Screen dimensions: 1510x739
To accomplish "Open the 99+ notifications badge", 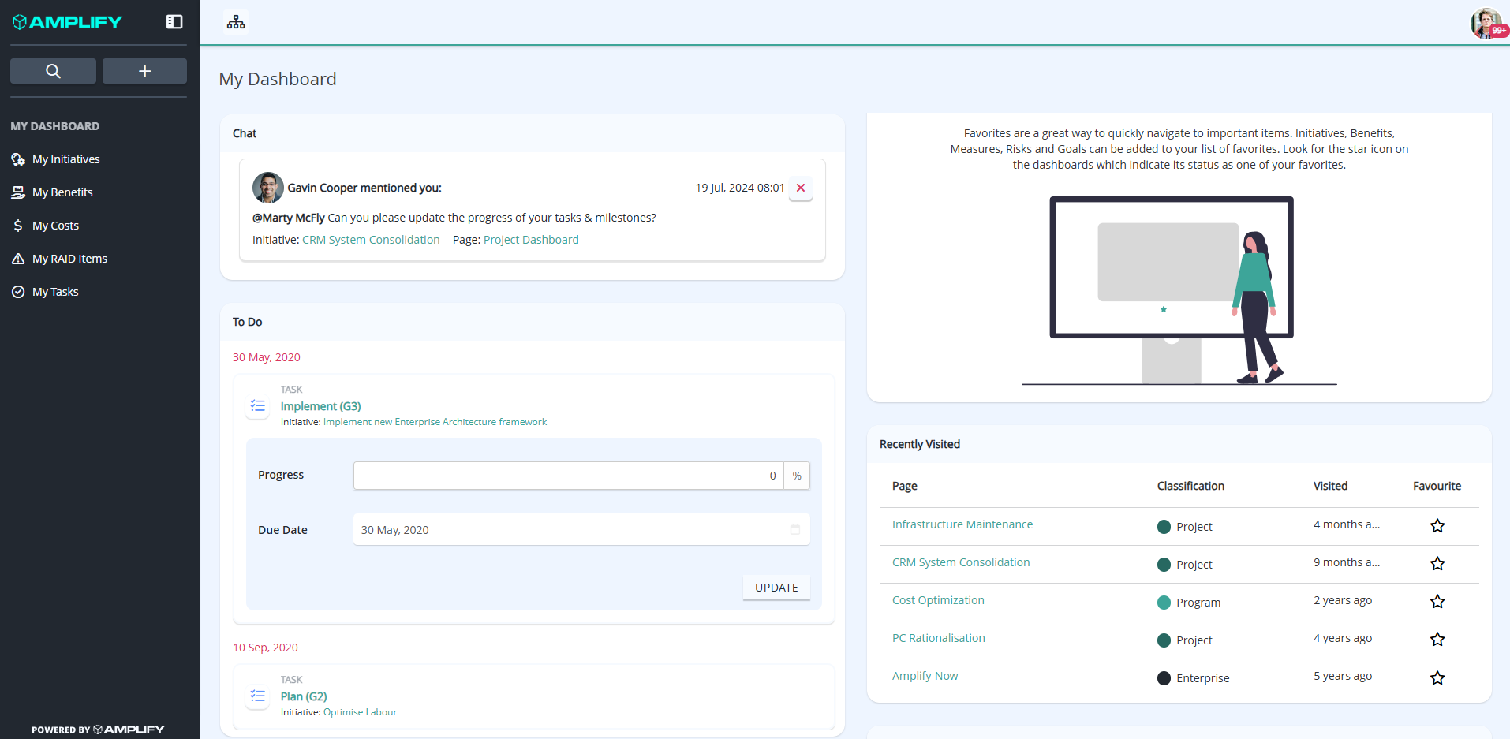I will coord(1499,31).
